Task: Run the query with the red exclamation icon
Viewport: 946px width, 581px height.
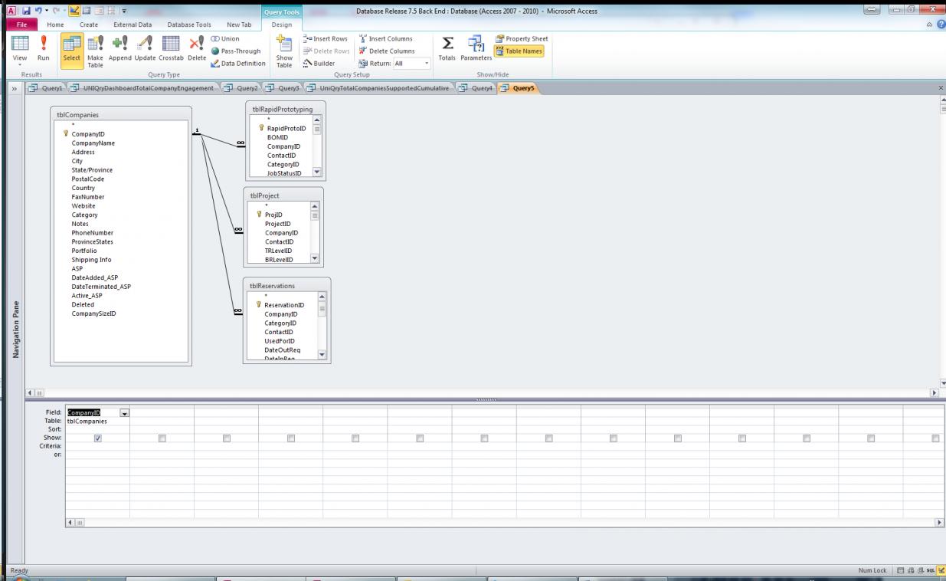Action: [x=44, y=50]
